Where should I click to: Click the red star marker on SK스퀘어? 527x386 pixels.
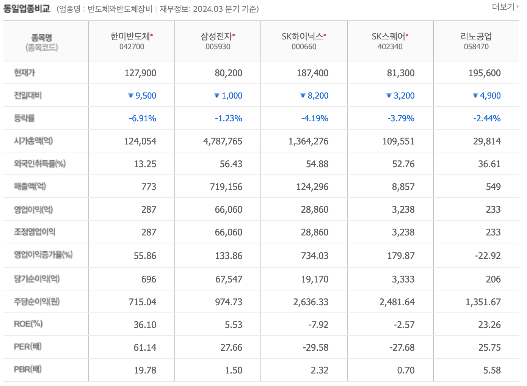click(407, 35)
